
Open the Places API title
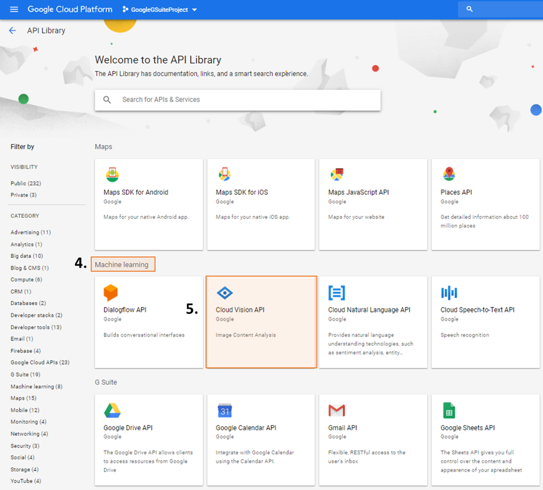[456, 192]
